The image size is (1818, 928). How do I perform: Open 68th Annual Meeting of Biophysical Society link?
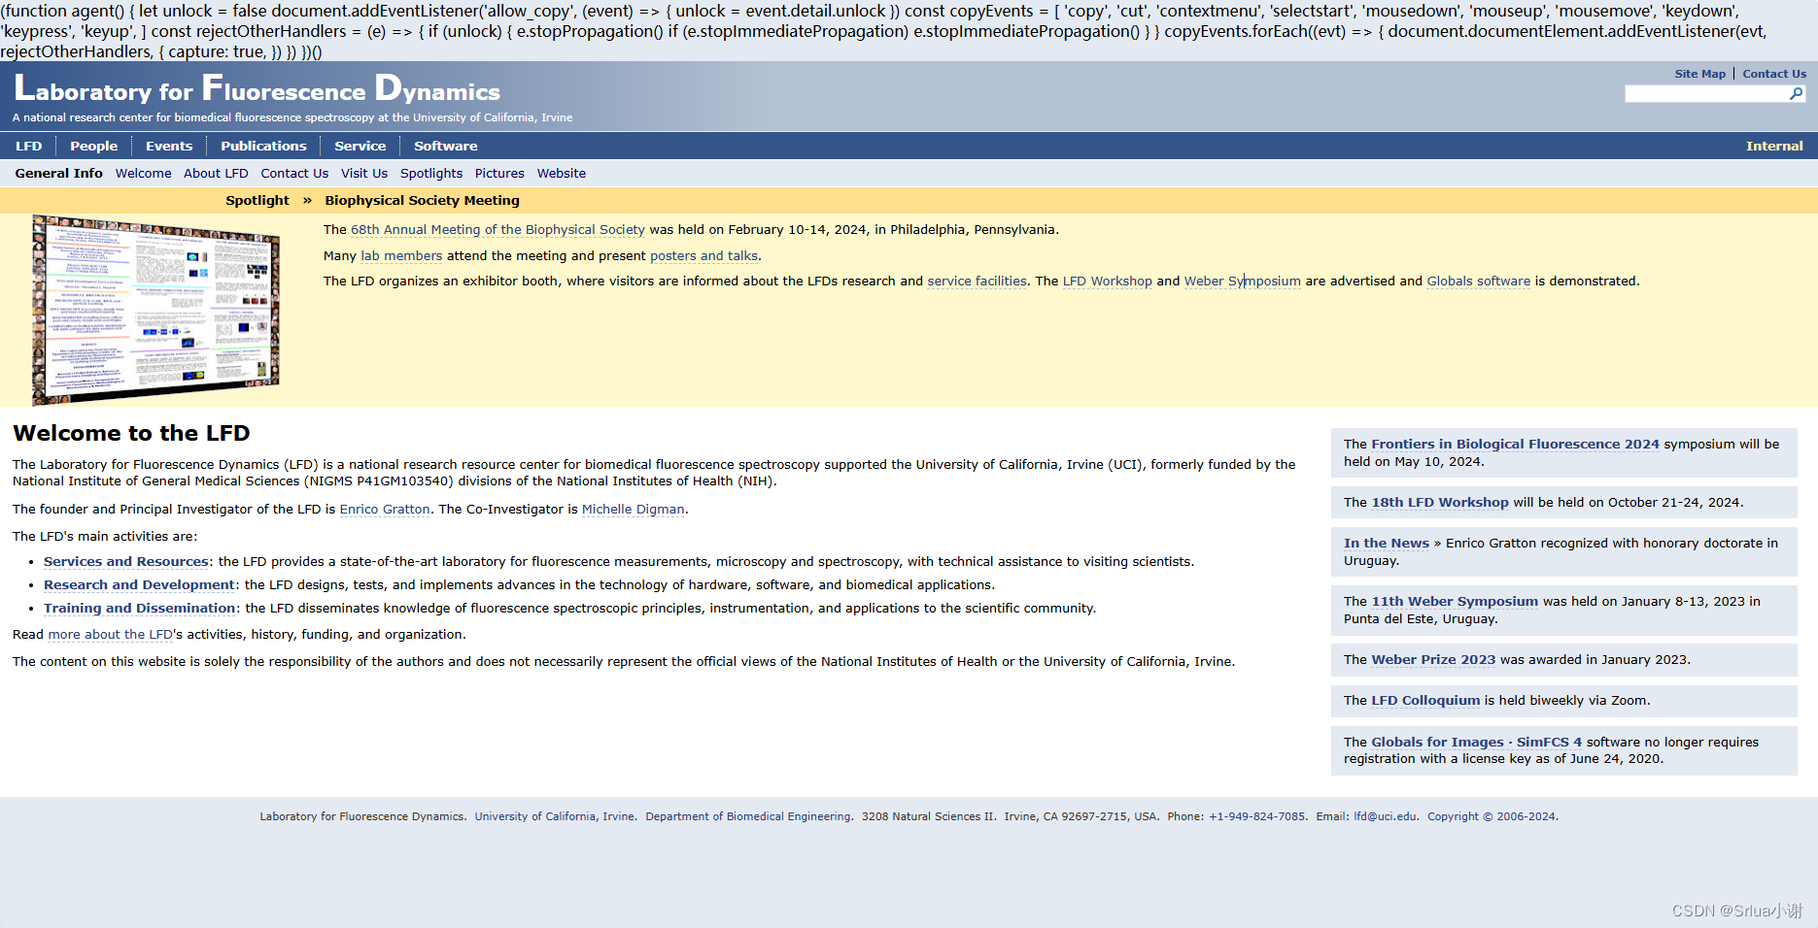497,230
